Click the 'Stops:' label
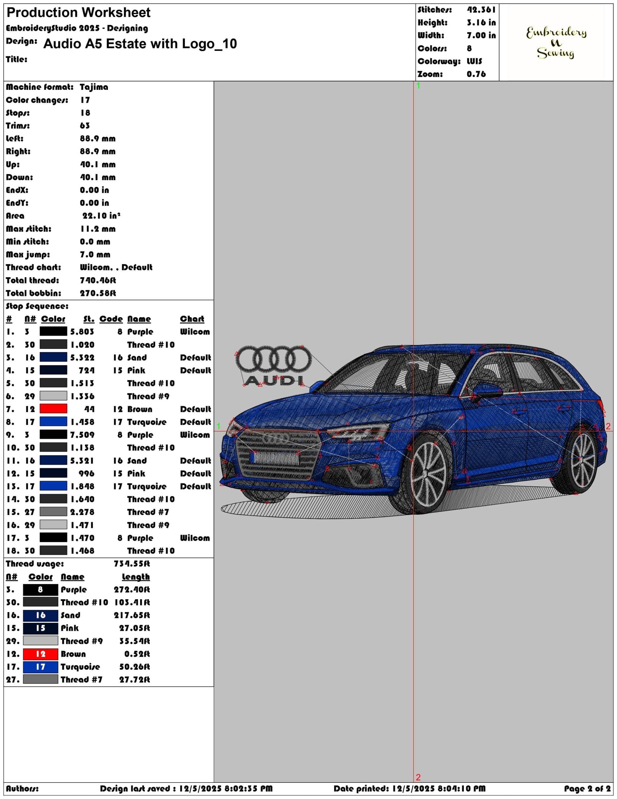617x799 pixels. (18, 113)
